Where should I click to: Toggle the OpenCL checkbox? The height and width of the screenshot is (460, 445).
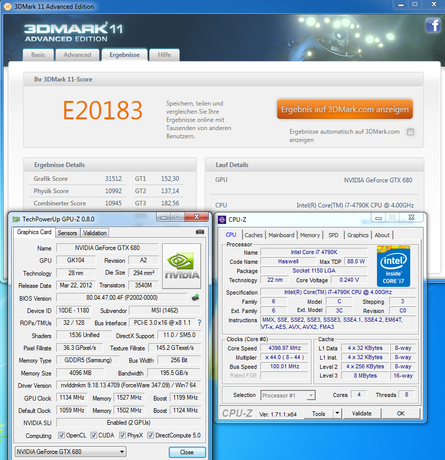point(61,435)
